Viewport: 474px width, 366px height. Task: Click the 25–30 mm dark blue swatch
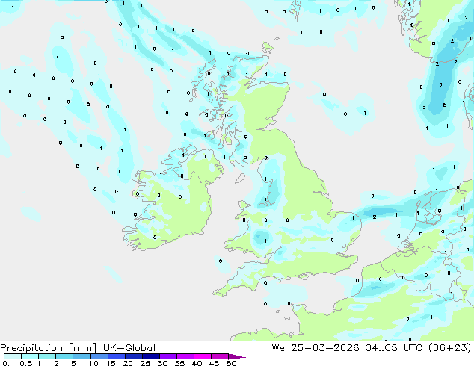click(151, 356)
